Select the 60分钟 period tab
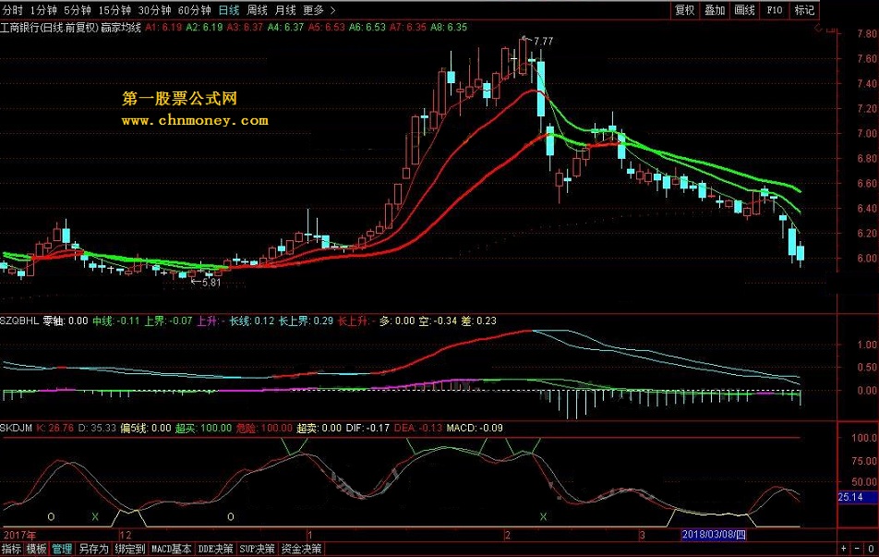 pyautogui.click(x=195, y=10)
